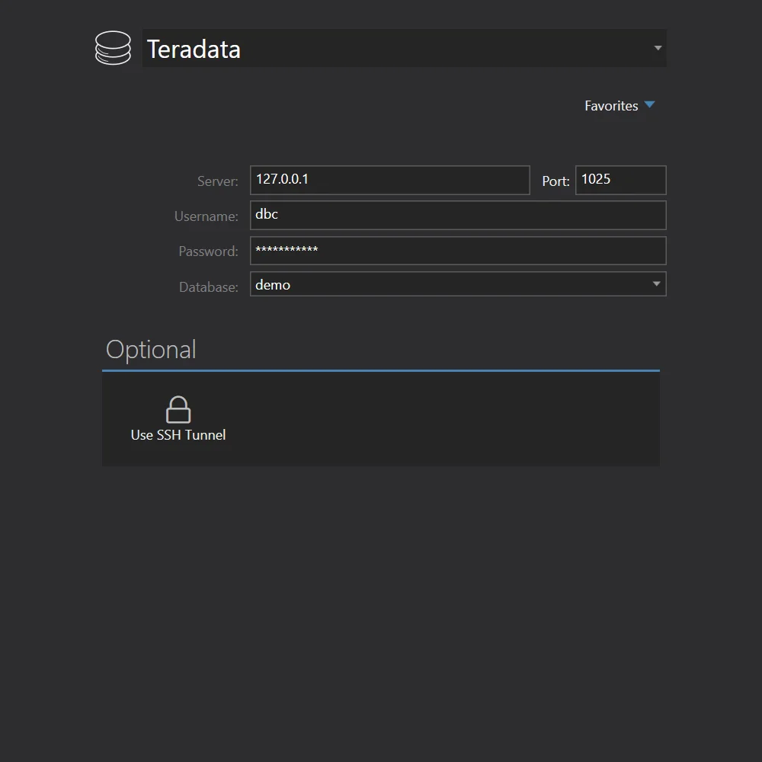Select the Username field containing dbc

tap(457, 215)
